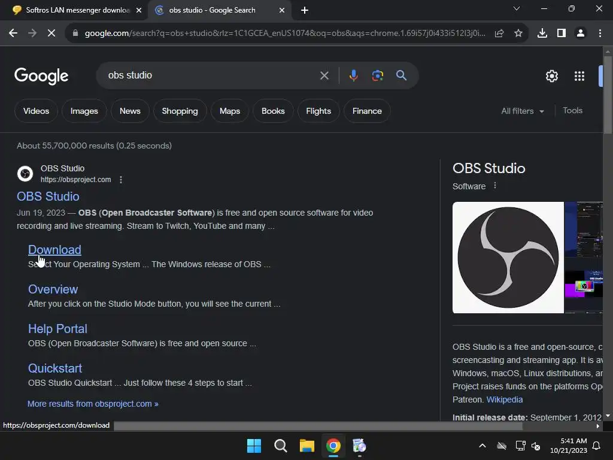Image resolution: width=613 pixels, height=460 pixels.
Task: Open the Help Portal sitelink
Action: click(57, 329)
